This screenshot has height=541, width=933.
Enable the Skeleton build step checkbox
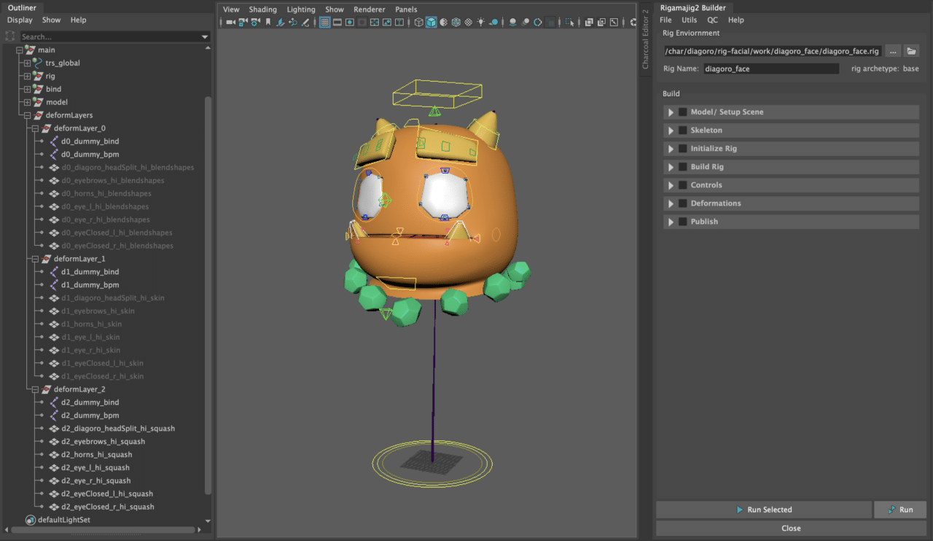pyautogui.click(x=683, y=131)
